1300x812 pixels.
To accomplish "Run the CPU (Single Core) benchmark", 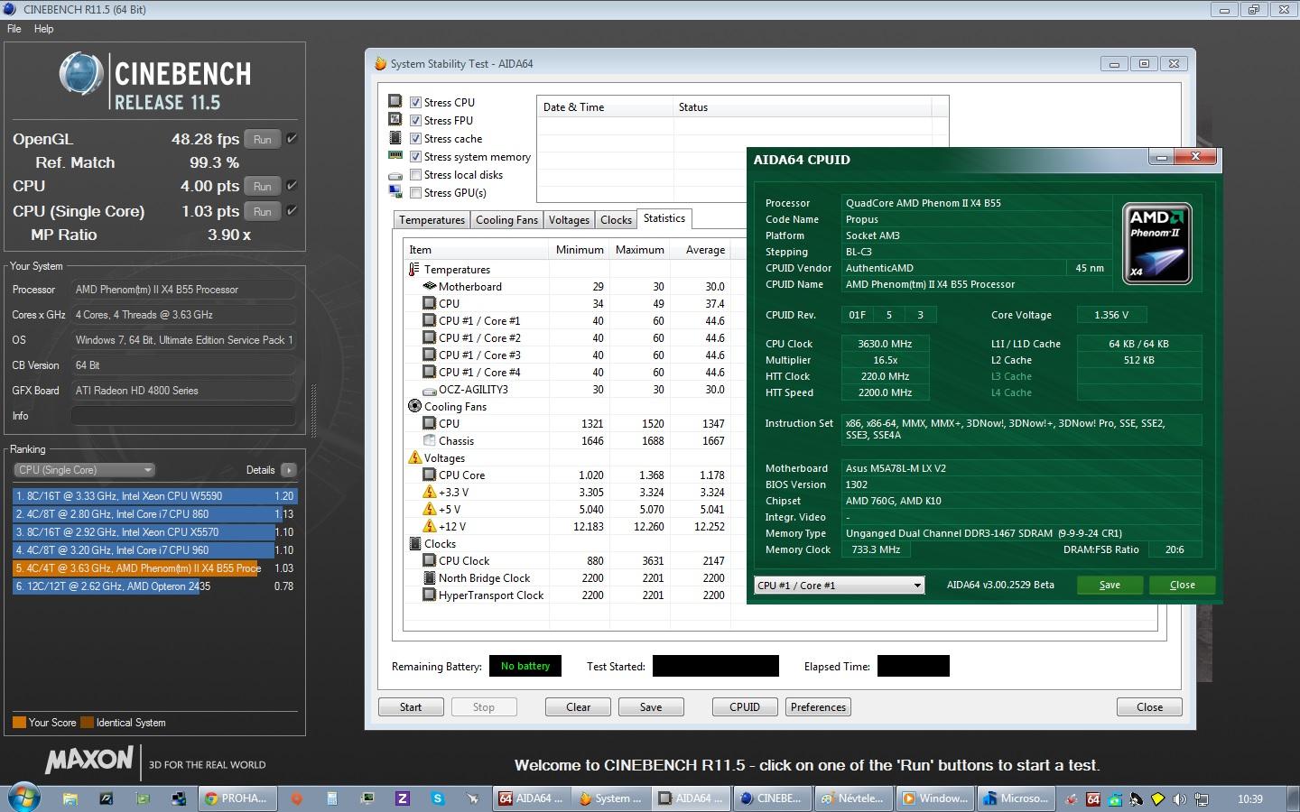I will click(263, 211).
